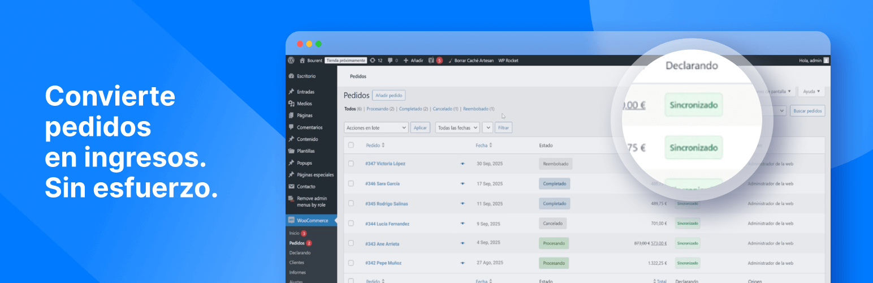Click WP Rocket in admin bar
The height and width of the screenshot is (283, 873).
click(508, 61)
